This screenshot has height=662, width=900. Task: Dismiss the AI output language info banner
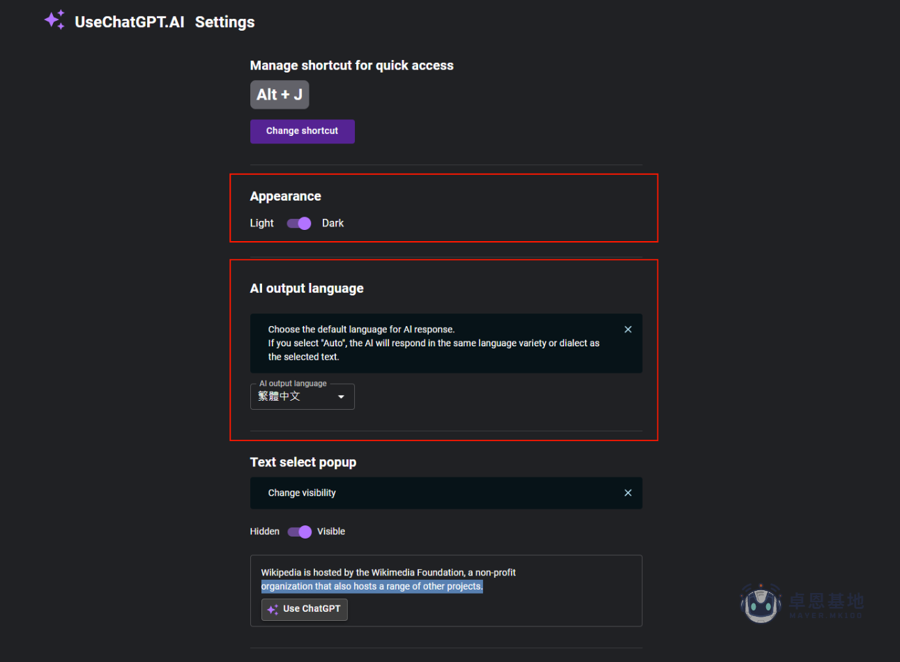pos(627,330)
